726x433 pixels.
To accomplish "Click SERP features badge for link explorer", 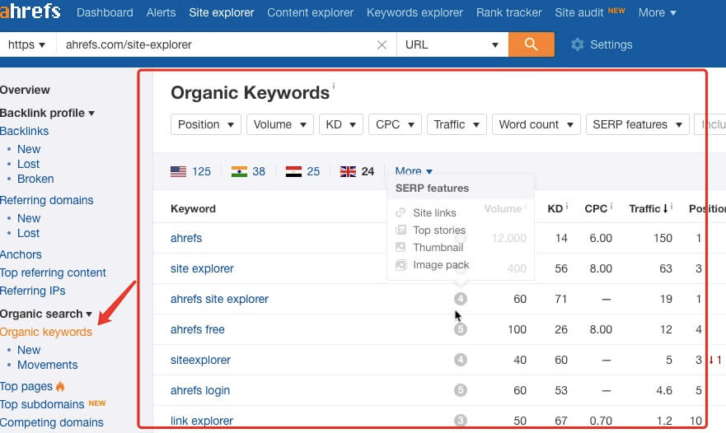I will click(460, 420).
